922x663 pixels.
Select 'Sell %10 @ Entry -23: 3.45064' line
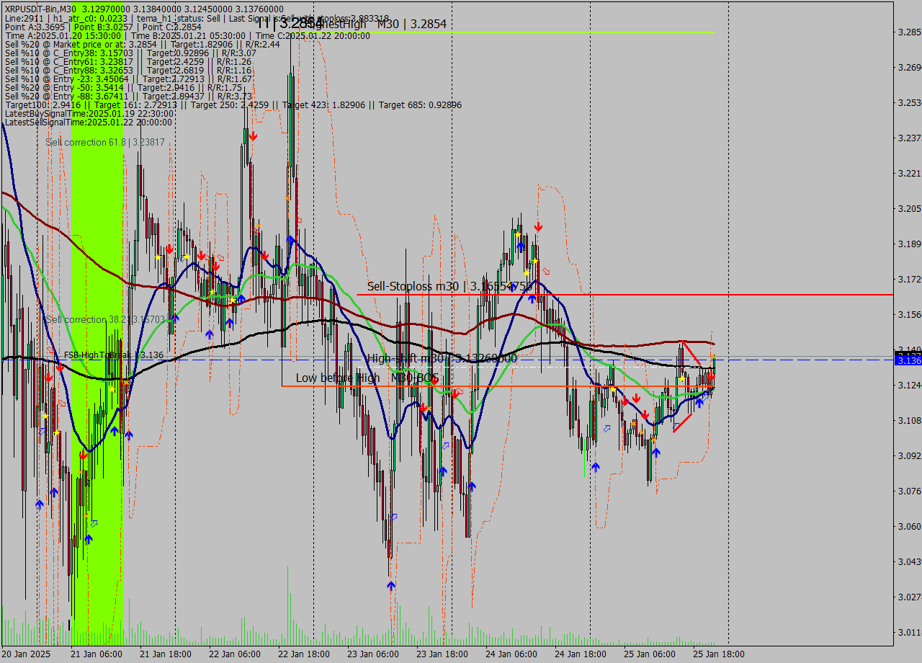click(x=128, y=79)
